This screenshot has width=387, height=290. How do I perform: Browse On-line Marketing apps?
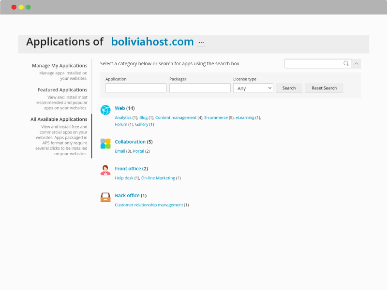pyautogui.click(x=158, y=178)
